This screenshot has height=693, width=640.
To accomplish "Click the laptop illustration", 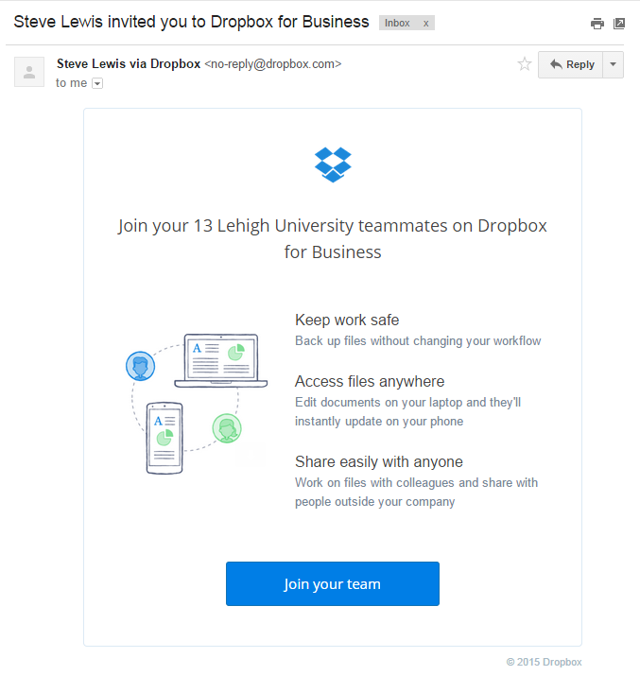I will pos(221,360).
